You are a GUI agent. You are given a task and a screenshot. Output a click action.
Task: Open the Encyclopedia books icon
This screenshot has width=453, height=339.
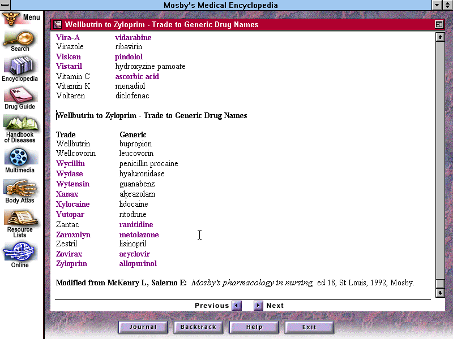tap(20, 69)
